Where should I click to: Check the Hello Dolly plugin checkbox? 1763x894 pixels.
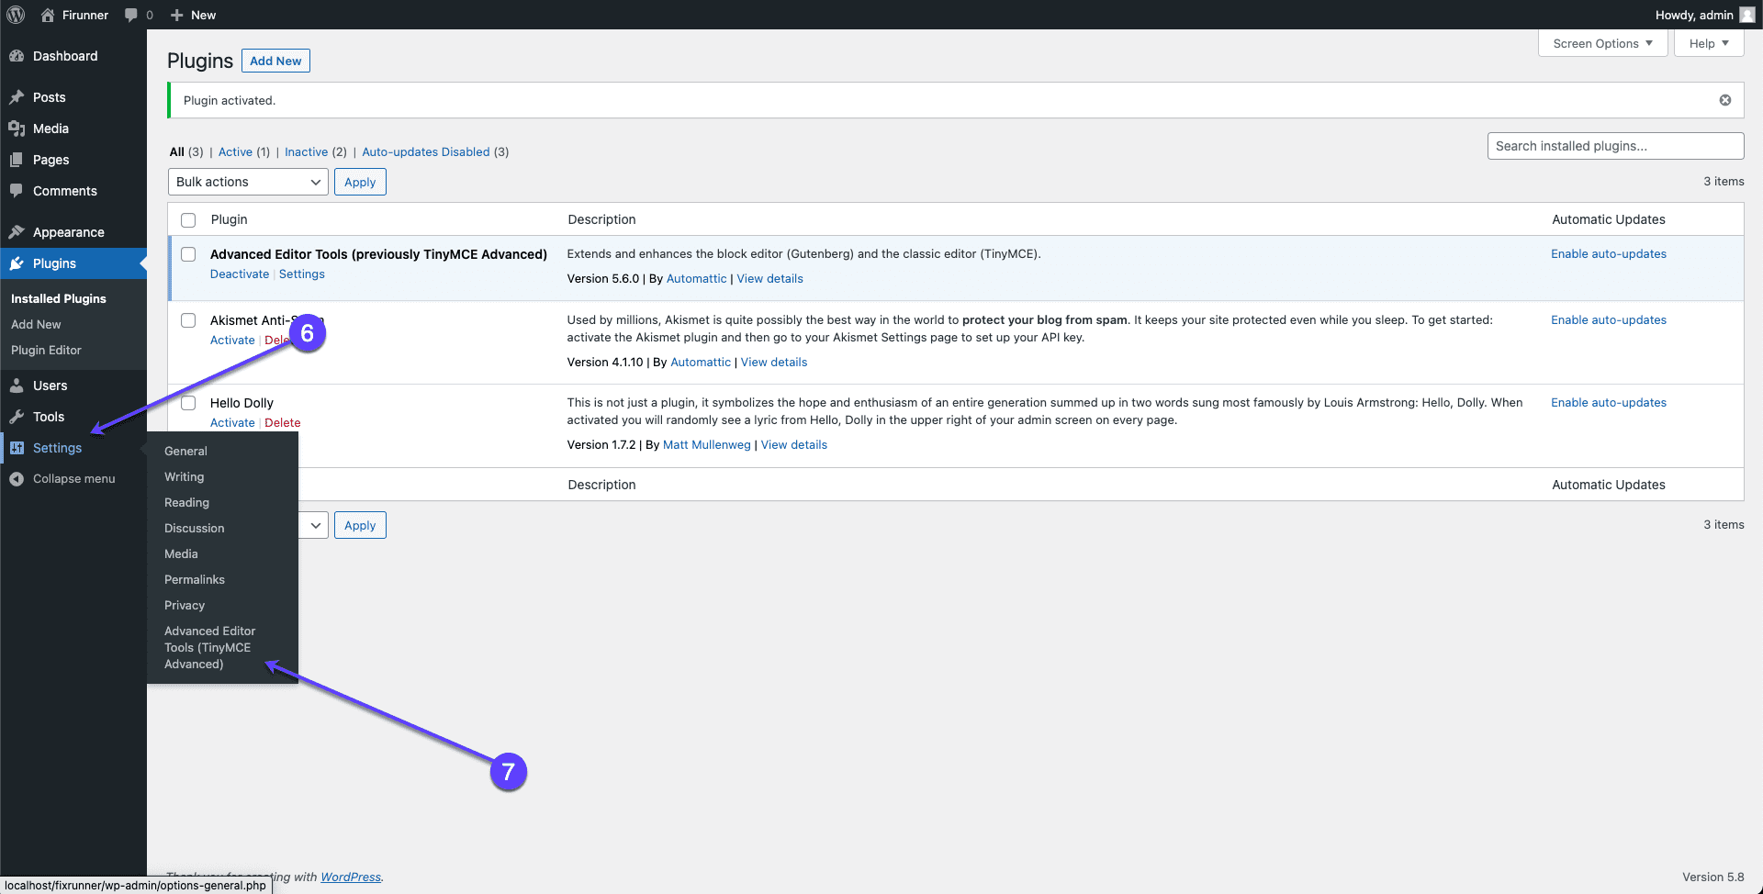click(188, 403)
